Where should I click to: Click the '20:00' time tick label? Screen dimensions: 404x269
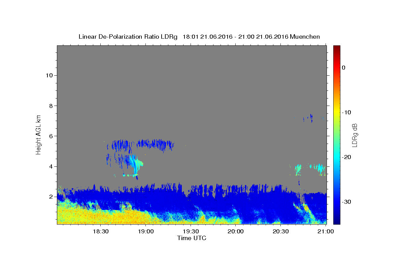[x=236, y=231]
